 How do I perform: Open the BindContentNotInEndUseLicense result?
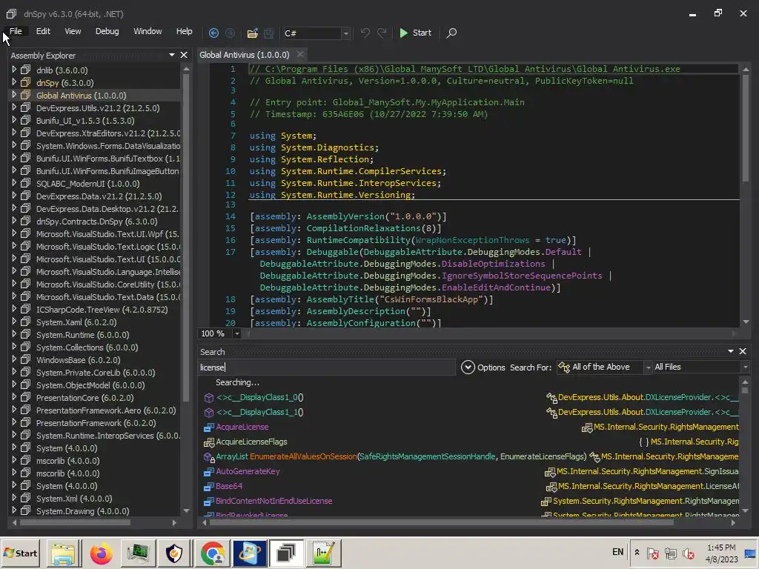(x=274, y=501)
